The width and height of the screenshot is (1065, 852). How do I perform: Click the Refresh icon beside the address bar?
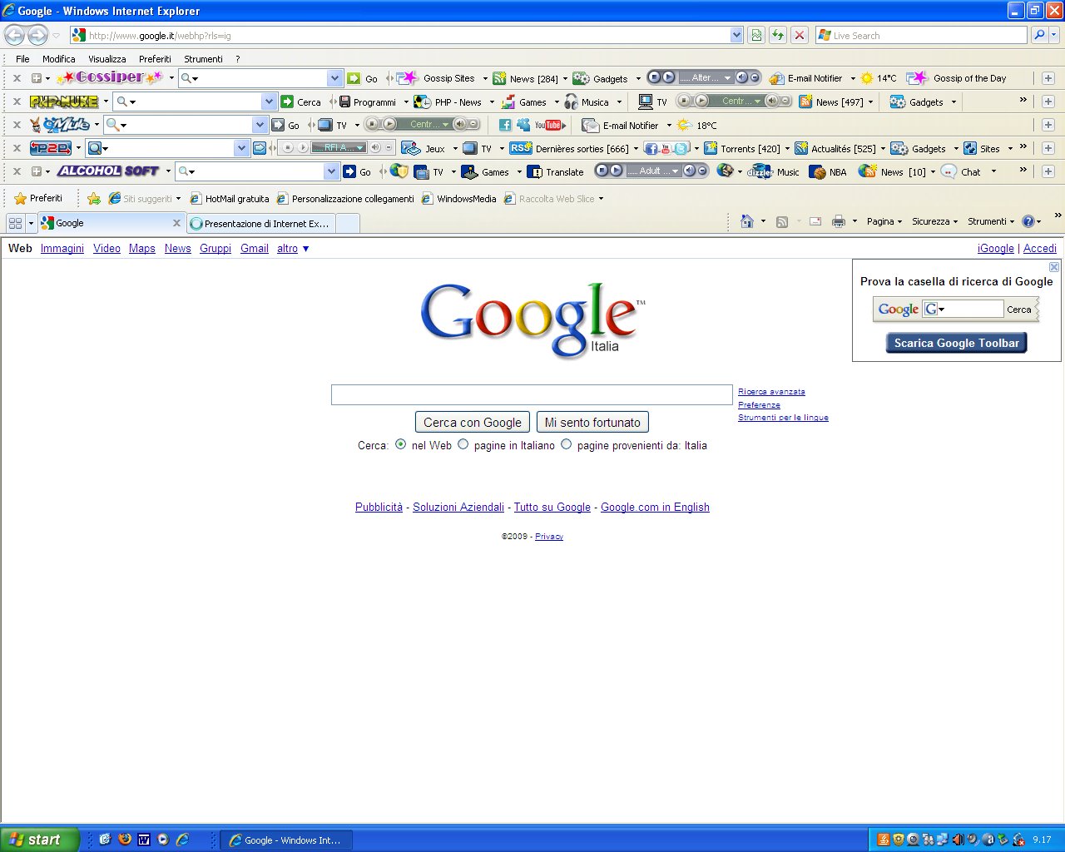pyautogui.click(x=777, y=35)
